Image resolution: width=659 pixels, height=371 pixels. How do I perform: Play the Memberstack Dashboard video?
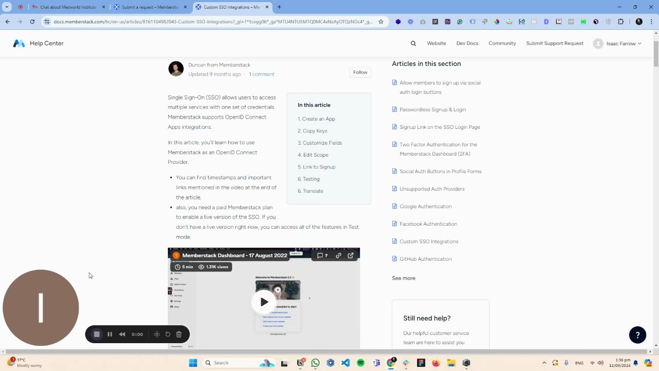pos(264,302)
